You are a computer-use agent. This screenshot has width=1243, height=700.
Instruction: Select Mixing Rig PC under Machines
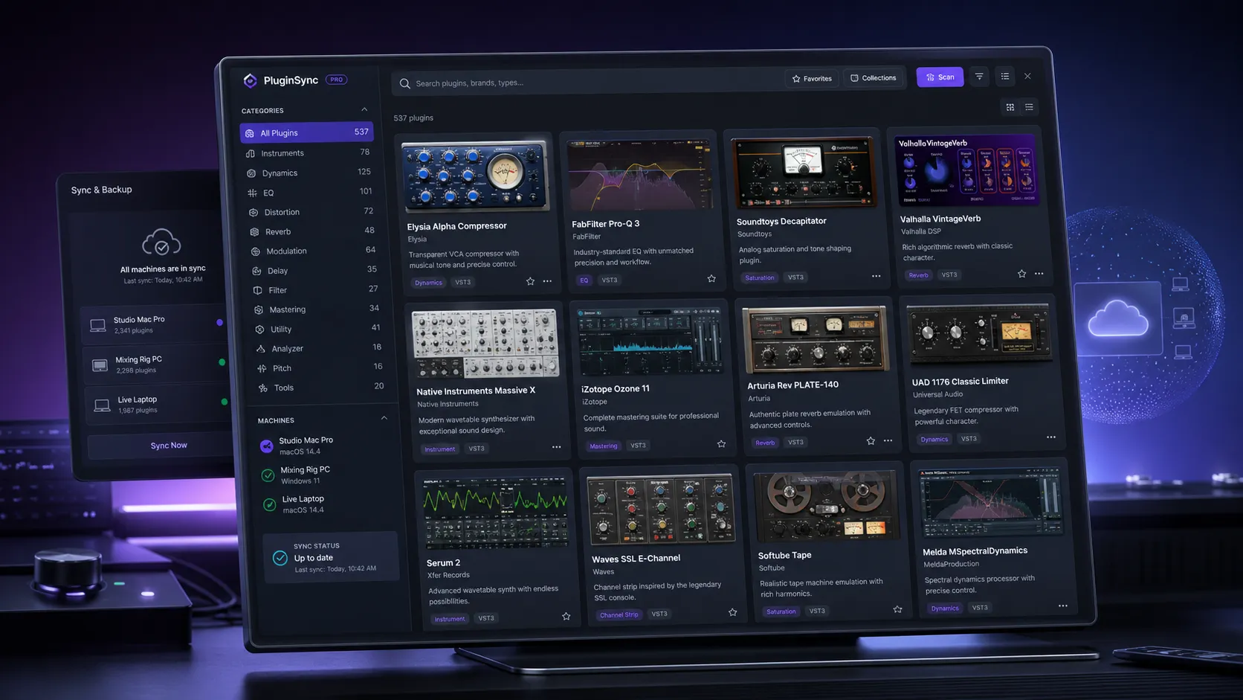(323, 475)
